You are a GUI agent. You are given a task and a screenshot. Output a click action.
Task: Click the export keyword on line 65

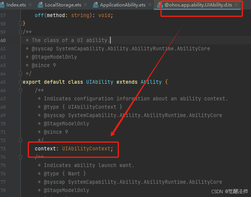[32, 82]
